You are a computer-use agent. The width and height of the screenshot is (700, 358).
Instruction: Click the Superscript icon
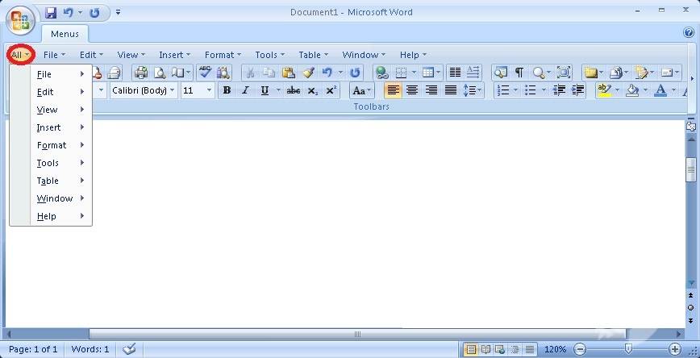pyautogui.click(x=331, y=90)
